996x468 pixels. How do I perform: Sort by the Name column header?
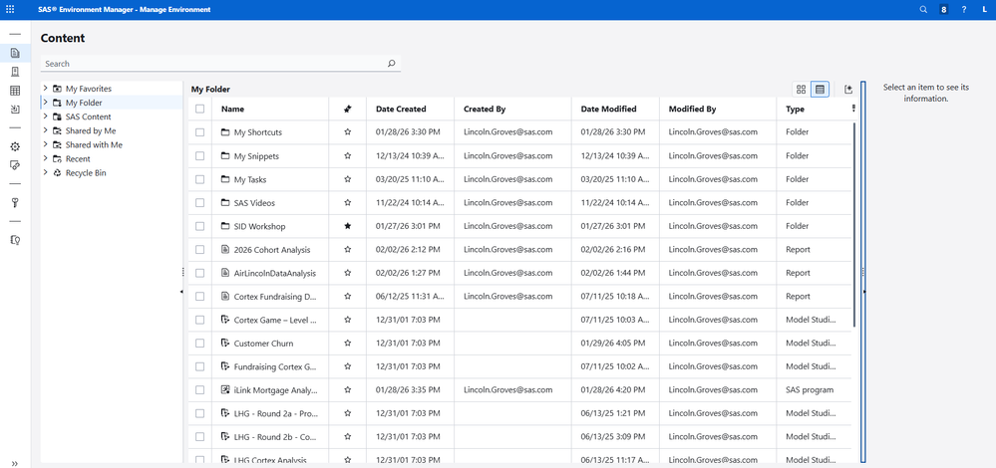232,110
